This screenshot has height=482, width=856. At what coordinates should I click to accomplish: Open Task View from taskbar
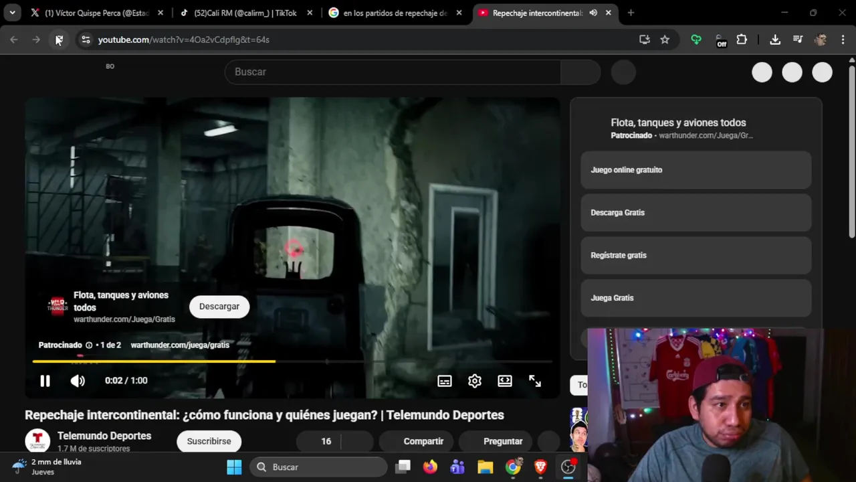pos(403,467)
